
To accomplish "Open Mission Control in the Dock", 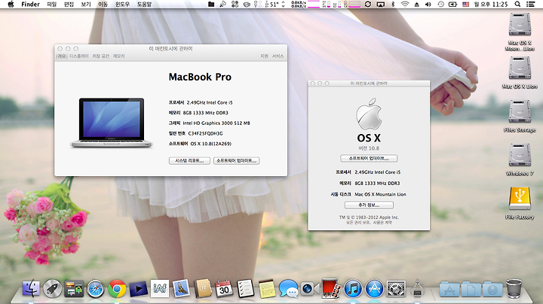I will click(x=74, y=288).
